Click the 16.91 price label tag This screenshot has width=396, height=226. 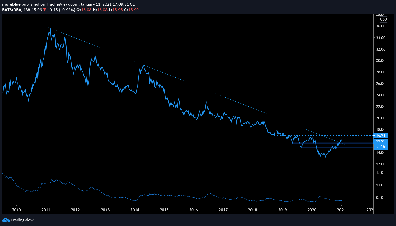click(x=380, y=135)
